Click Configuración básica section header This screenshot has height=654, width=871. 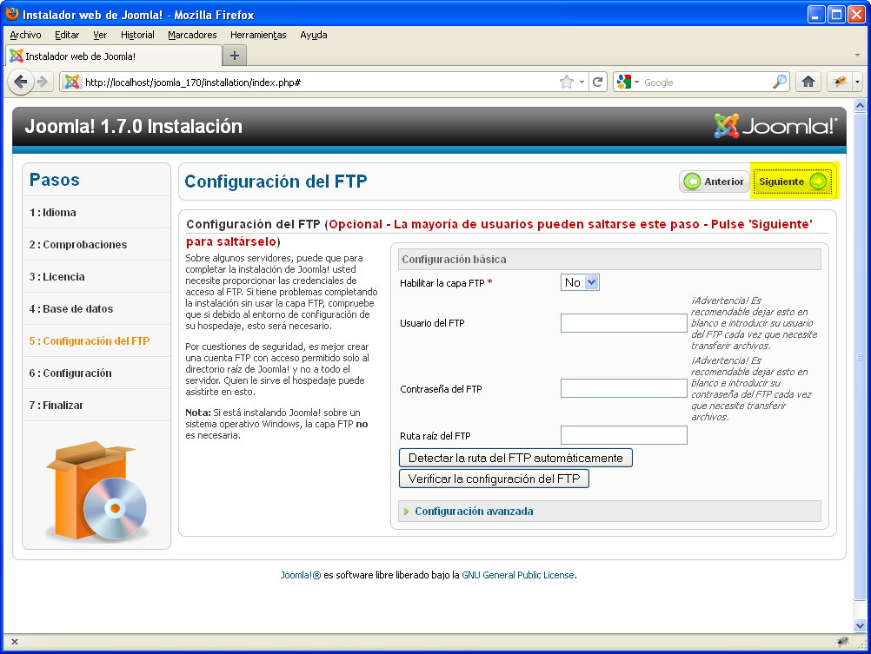point(609,260)
